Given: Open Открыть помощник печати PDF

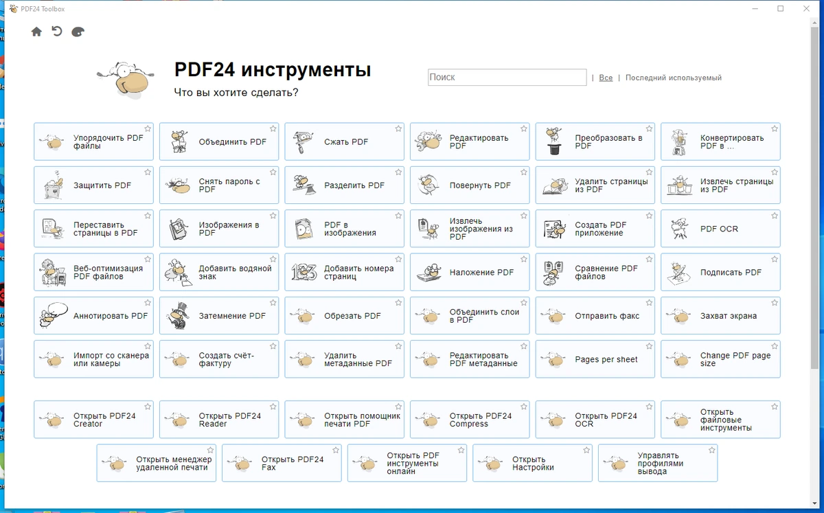Looking at the screenshot, I should 345,420.
